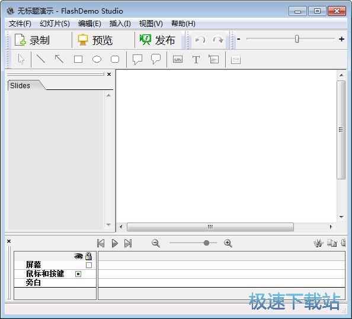Click the eye visibility column header
Screen dimensions: 352x319
pyautogui.click(x=78, y=256)
